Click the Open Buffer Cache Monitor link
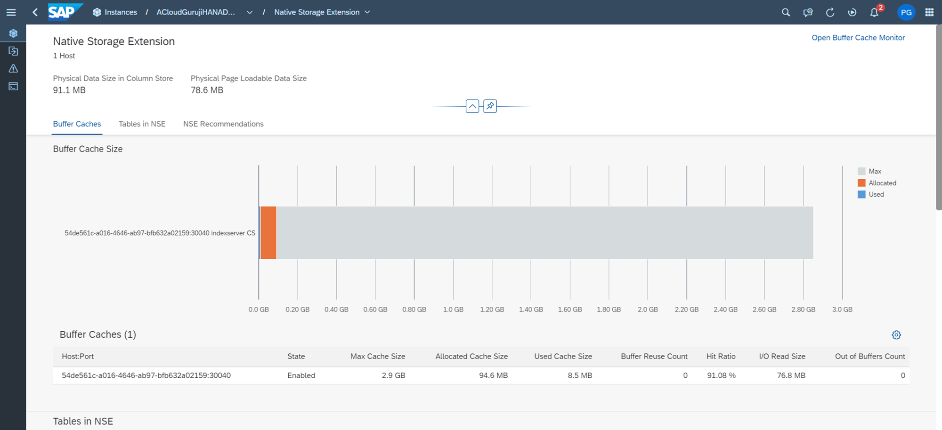The image size is (942, 430). tap(858, 38)
